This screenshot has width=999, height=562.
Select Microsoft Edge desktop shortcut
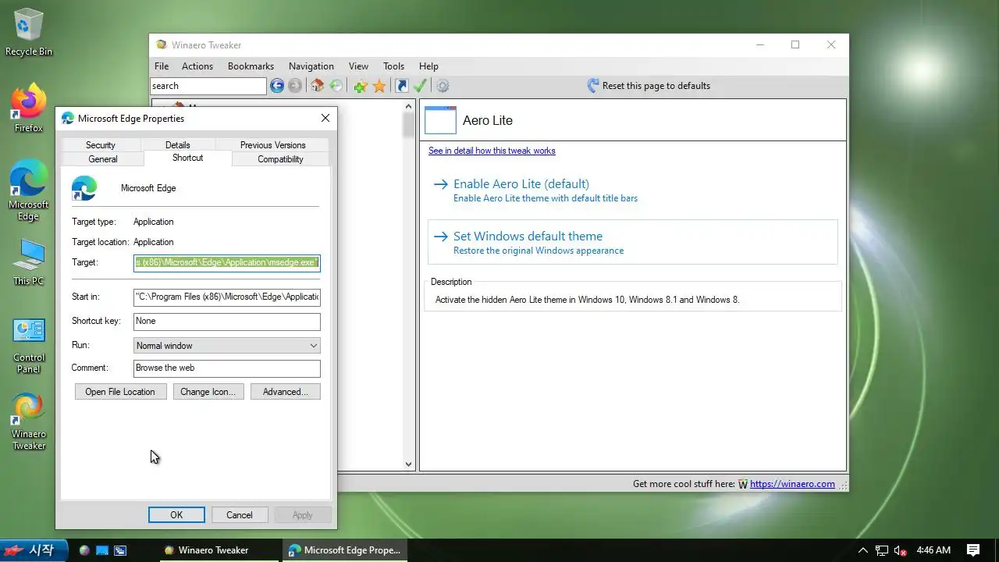[x=29, y=191]
